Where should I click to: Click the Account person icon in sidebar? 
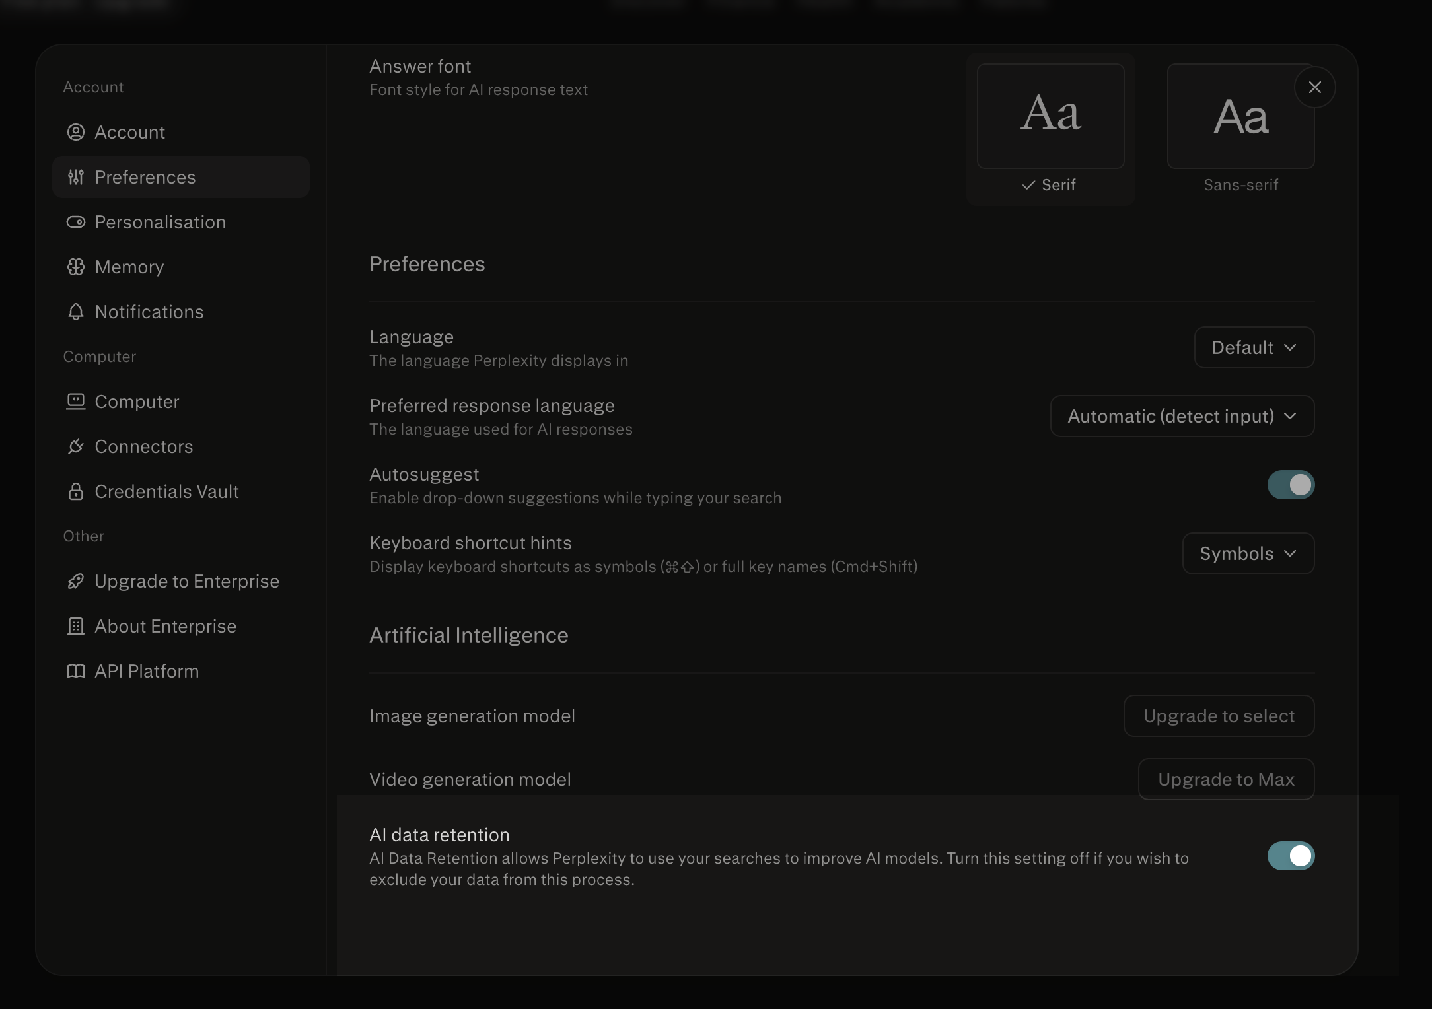[76, 132]
